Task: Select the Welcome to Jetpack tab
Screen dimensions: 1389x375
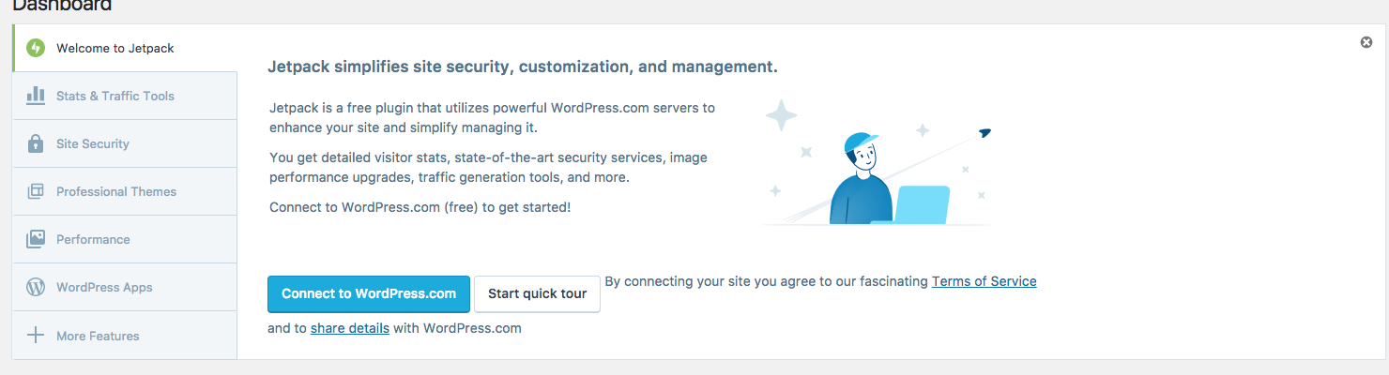Action: (114, 48)
